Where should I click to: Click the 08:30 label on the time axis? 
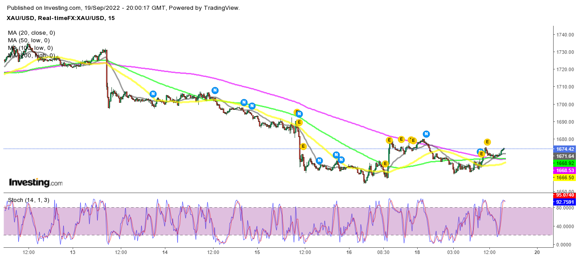pos(384,251)
